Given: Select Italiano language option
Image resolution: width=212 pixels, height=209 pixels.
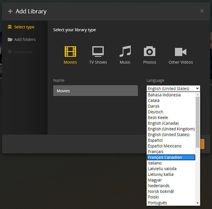Looking at the screenshot, I should 171,163.
